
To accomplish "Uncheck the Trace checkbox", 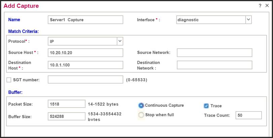I will (x=206, y=106).
